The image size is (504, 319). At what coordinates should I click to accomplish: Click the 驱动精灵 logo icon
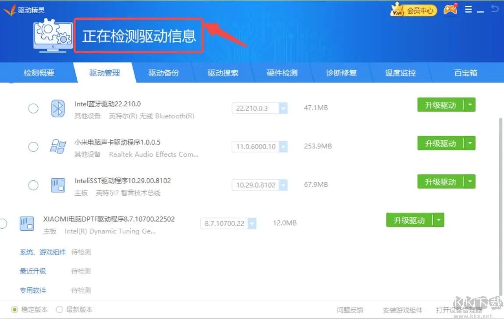coord(9,10)
